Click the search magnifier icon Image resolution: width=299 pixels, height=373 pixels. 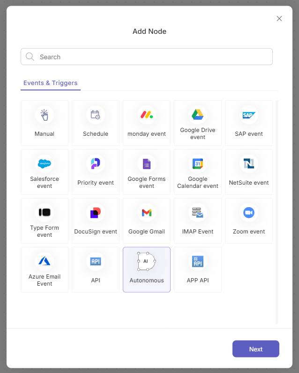tap(30, 57)
